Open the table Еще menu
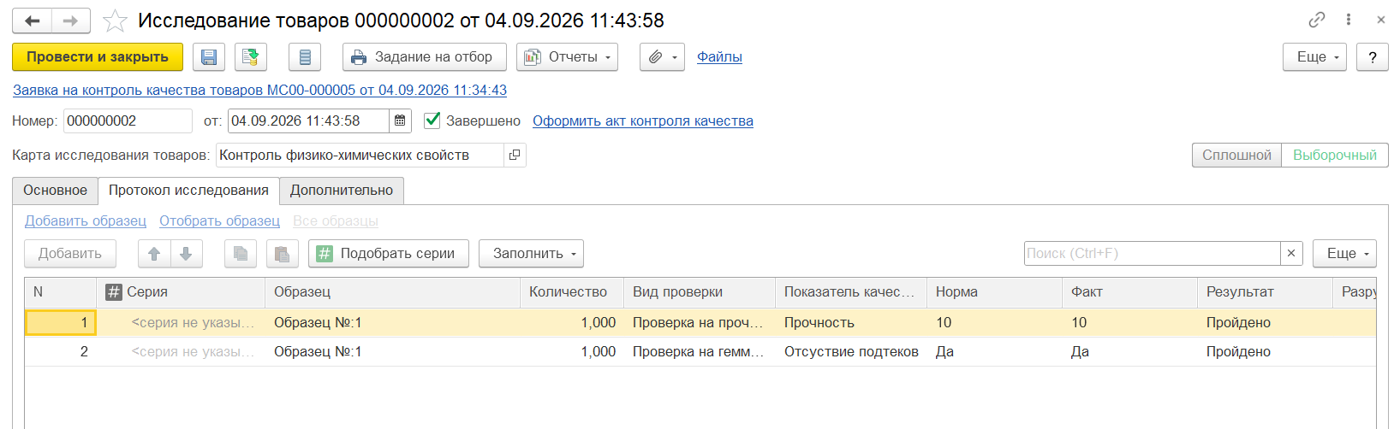 [x=1344, y=254]
